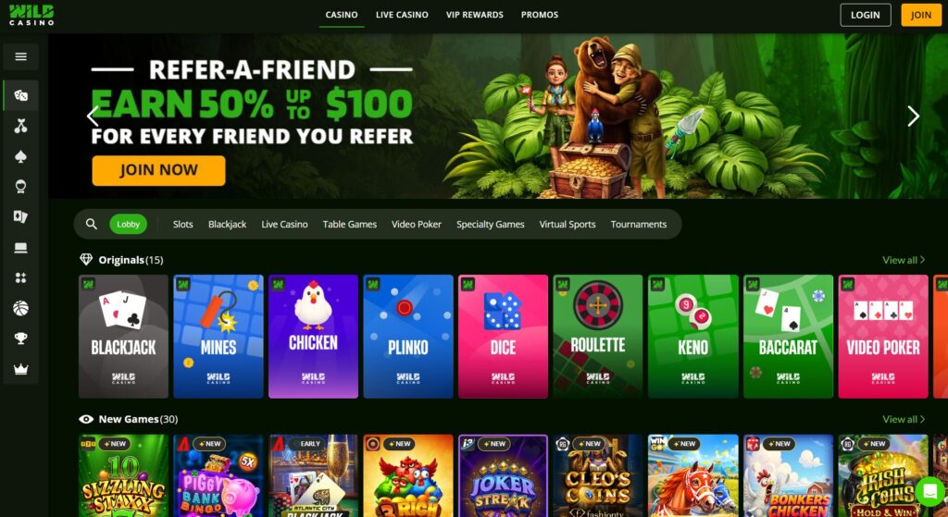The image size is (948, 517).
Task: Open the VIP Rewards menu item
Action: click(x=475, y=15)
